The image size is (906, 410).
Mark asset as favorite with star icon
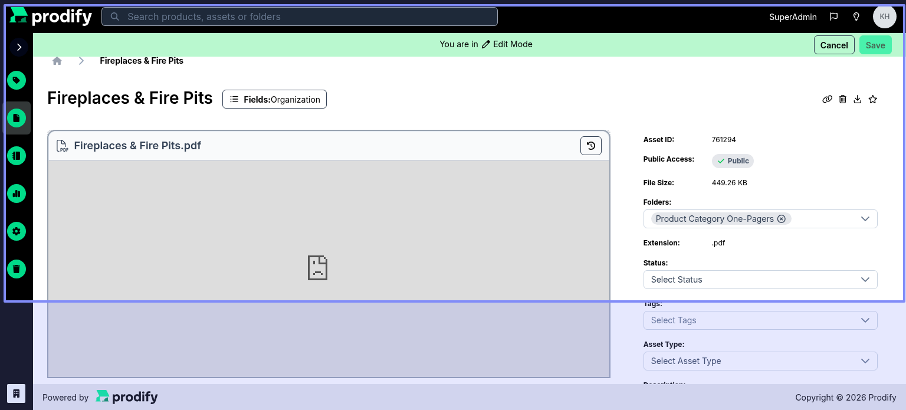pyautogui.click(x=873, y=99)
